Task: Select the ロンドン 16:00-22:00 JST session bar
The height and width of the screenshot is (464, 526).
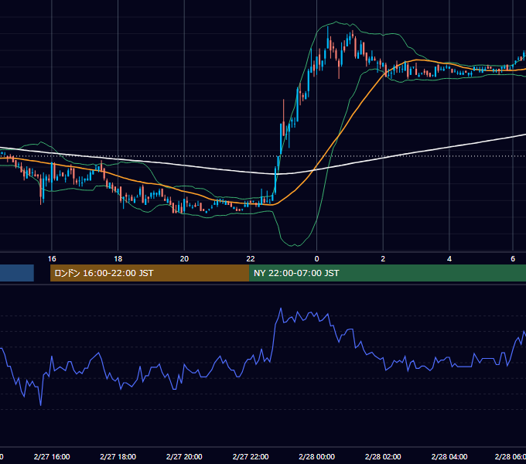Action: (x=149, y=273)
